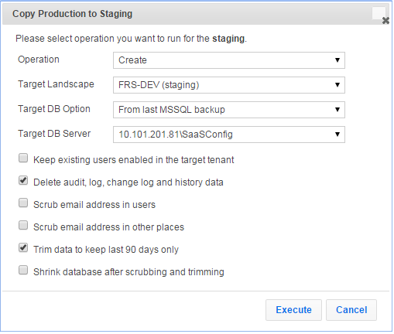Viewport: 394px width, 334px height.
Task: Expand the Target DB Server dropdown
Action: (229, 135)
